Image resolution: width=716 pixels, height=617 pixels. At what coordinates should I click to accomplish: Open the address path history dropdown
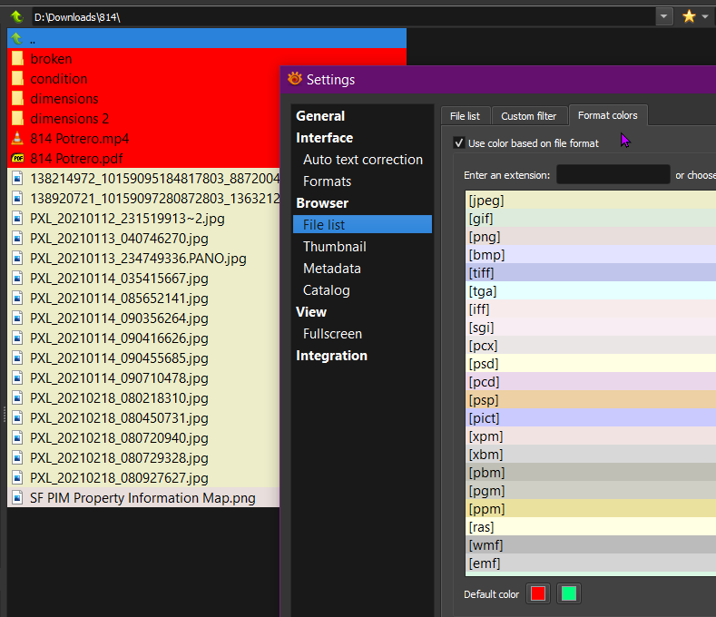(665, 16)
